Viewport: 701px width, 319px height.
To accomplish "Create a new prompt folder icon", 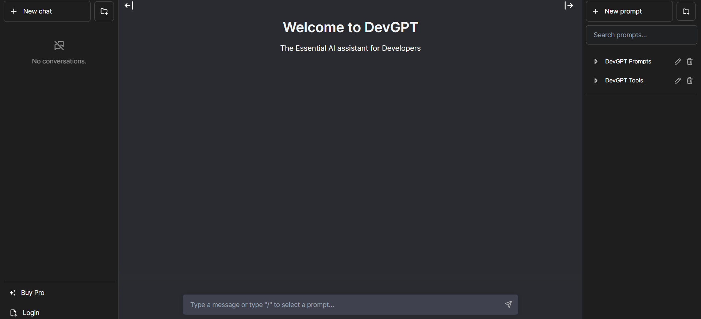I will [x=686, y=11].
